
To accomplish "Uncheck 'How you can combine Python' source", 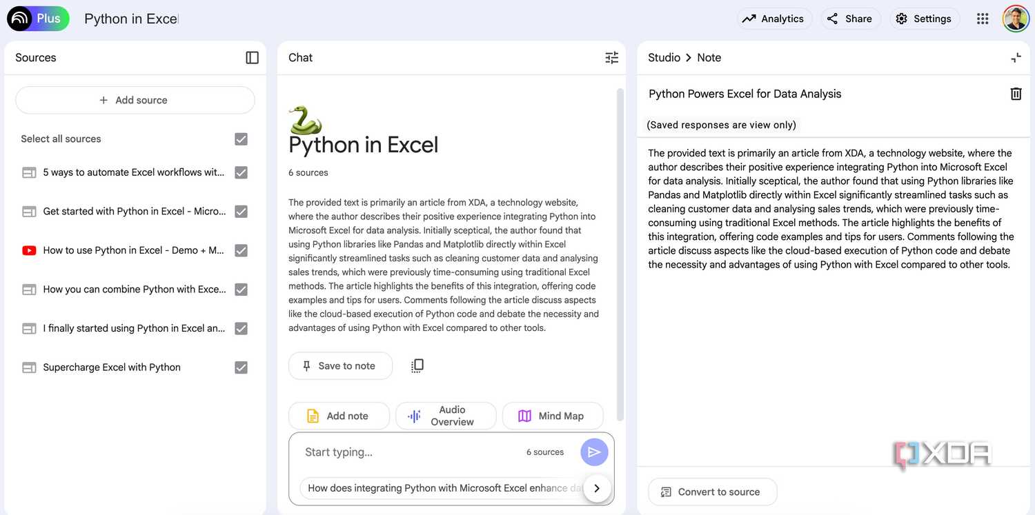I will (x=241, y=290).
